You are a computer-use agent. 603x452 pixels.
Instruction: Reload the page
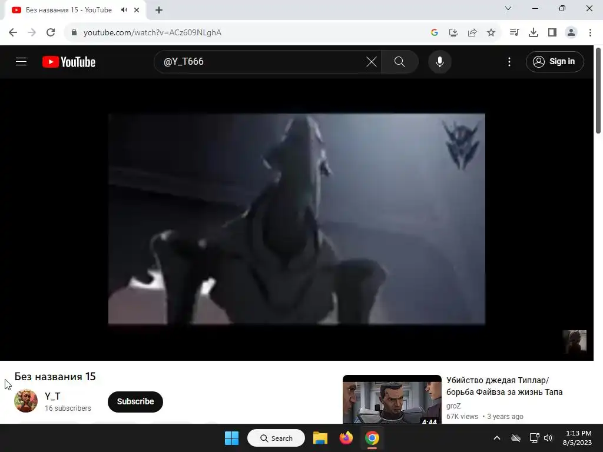click(51, 32)
